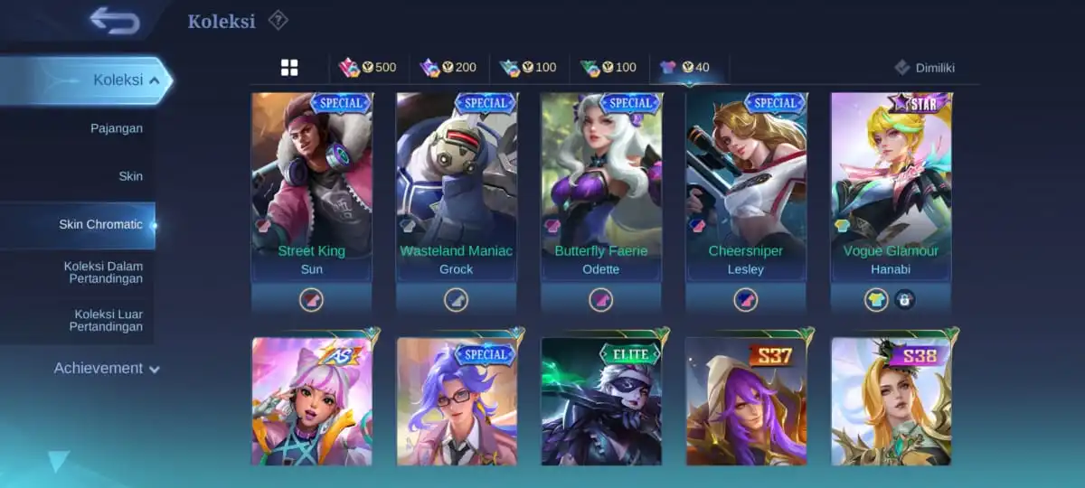
Task: Click the chromatic palette icon under Sun
Action: click(x=311, y=299)
